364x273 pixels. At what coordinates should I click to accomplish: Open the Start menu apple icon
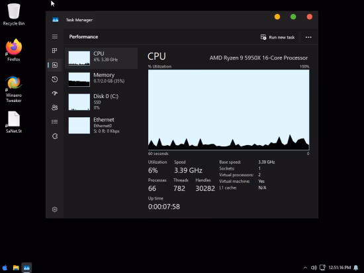[5, 268]
